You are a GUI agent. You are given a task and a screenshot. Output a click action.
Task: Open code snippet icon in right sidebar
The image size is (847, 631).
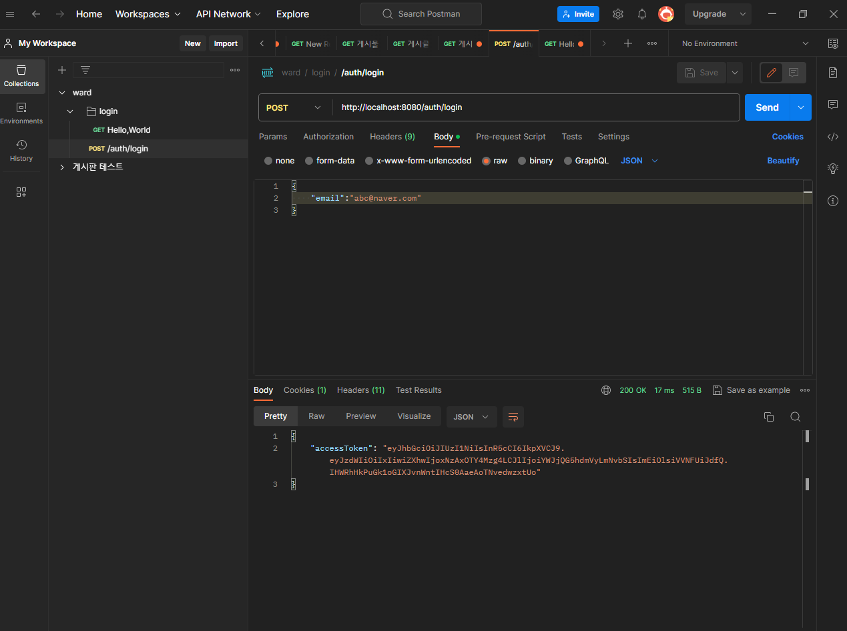point(833,137)
